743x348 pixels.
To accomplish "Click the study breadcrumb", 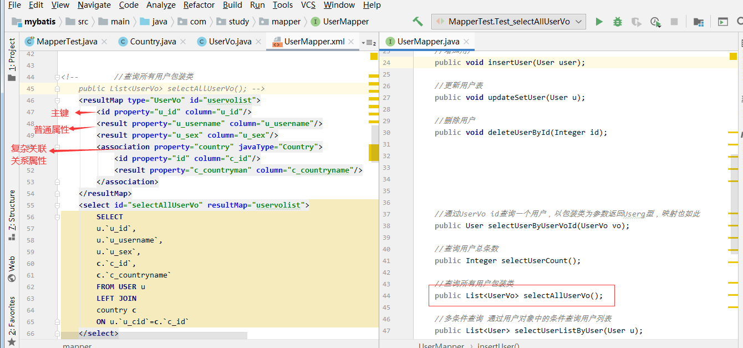I will coord(233,22).
